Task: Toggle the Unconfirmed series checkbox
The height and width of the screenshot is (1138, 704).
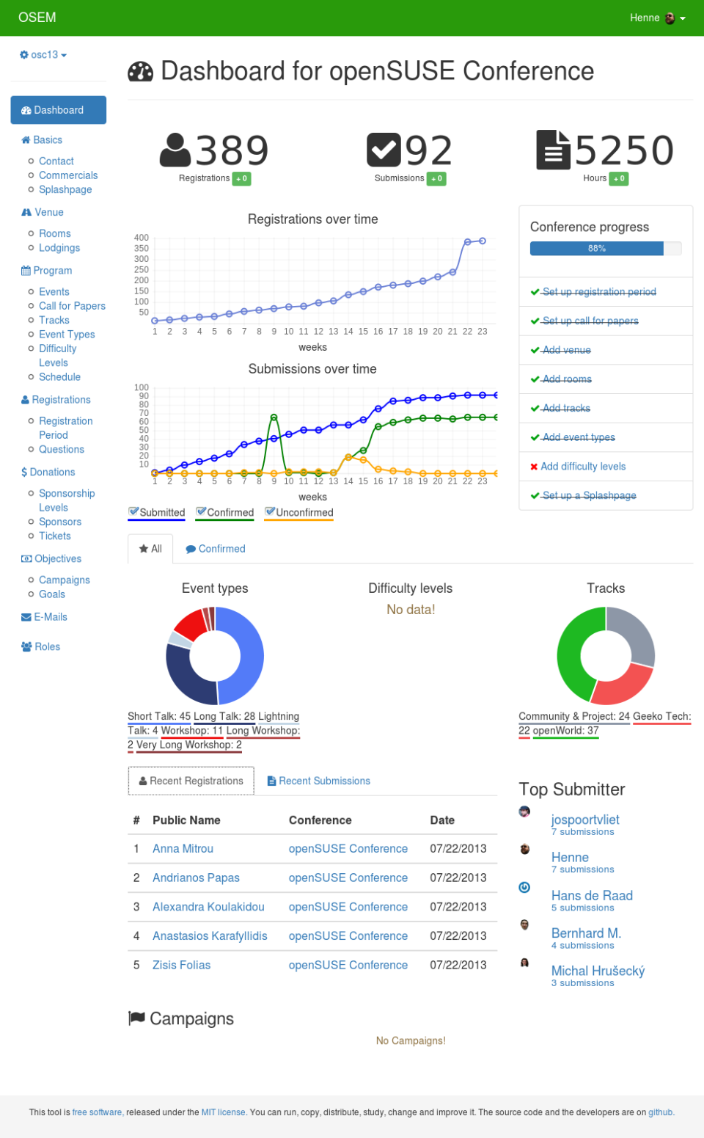Action: coord(270,511)
